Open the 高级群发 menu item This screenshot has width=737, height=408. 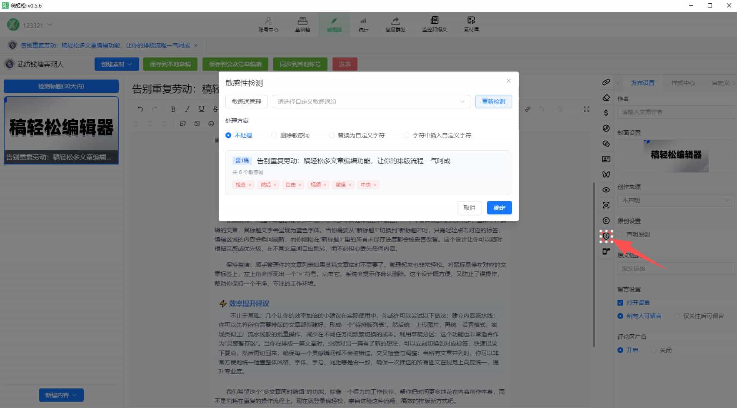click(395, 24)
